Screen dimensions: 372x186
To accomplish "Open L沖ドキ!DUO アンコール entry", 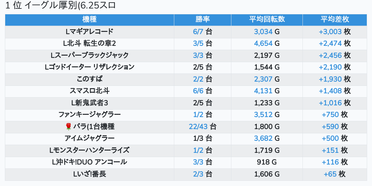I will 89,162.
